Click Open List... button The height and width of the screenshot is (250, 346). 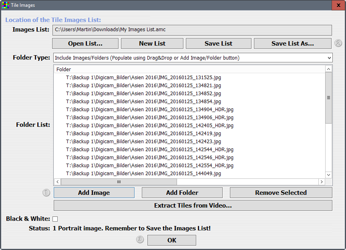pyautogui.click(x=85, y=44)
